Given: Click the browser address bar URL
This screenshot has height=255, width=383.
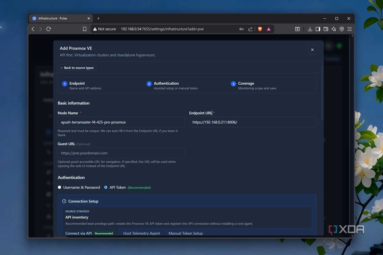Looking at the screenshot, I should click(162, 29).
